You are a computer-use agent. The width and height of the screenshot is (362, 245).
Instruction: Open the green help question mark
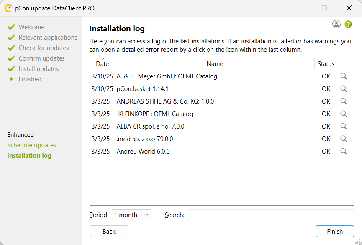coord(348,24)
